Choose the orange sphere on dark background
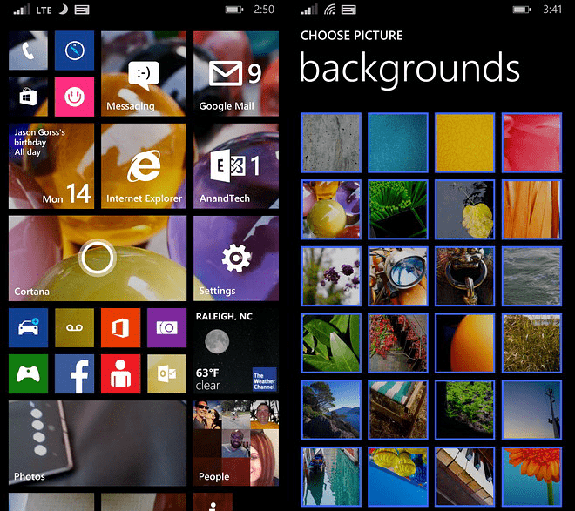 pos(464,343)
